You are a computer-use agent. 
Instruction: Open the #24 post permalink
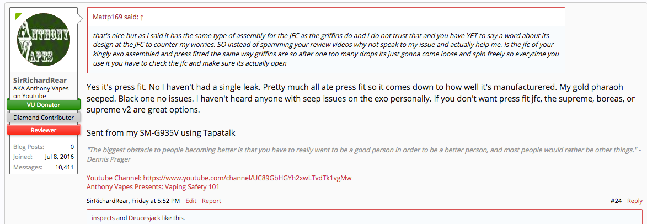[x=616, y=201]
